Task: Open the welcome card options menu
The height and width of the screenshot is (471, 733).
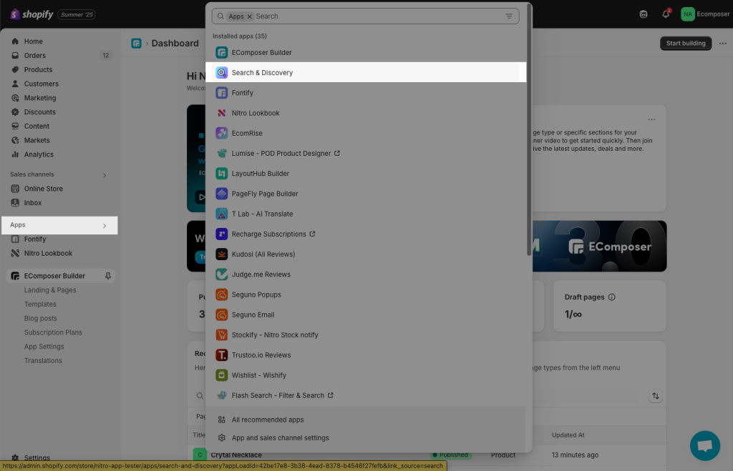Action: tap(651, 119)
